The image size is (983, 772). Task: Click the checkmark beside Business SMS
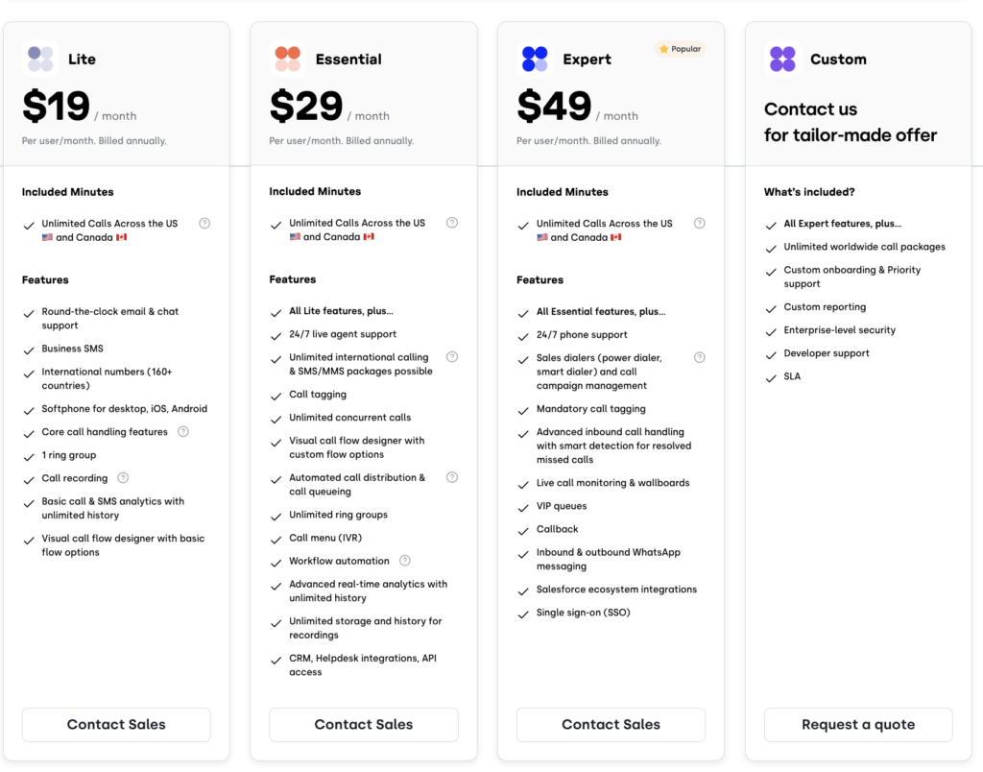29,350
